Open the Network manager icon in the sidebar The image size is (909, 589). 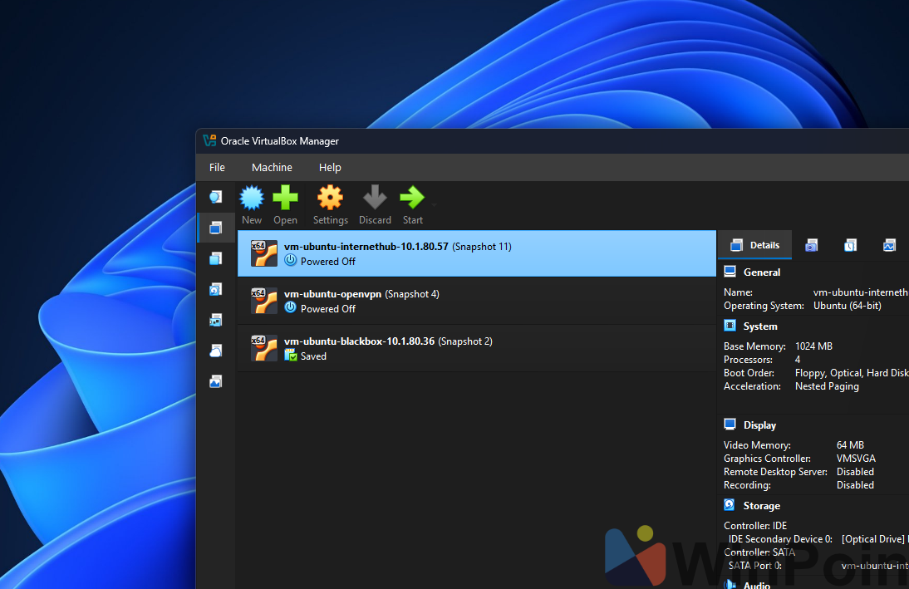(215, 320)
